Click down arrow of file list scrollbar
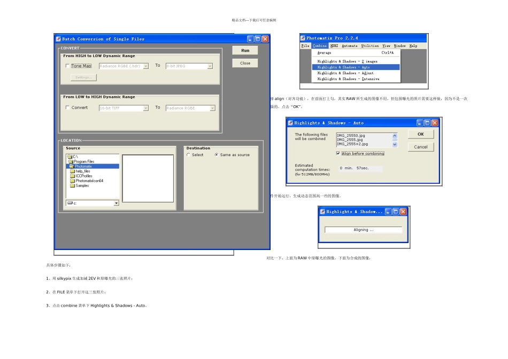508x359 pixels. click(x=395, y=145)
